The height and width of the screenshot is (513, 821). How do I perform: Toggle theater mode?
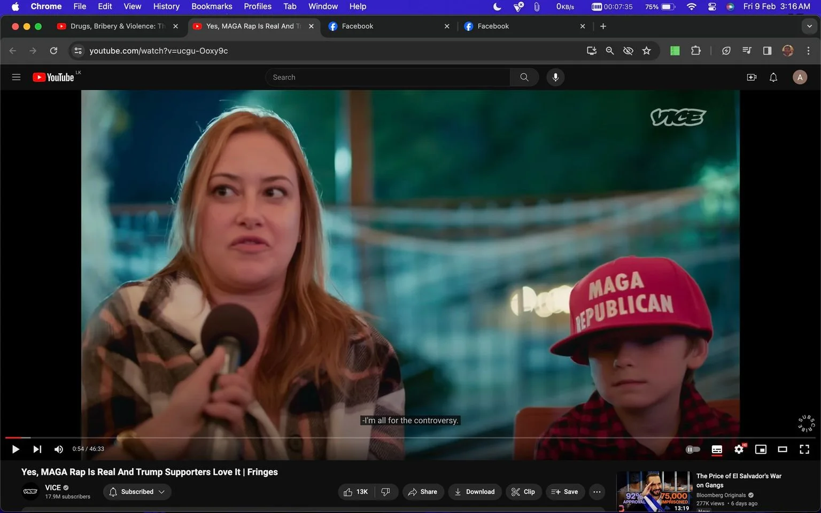coord(783,449)
